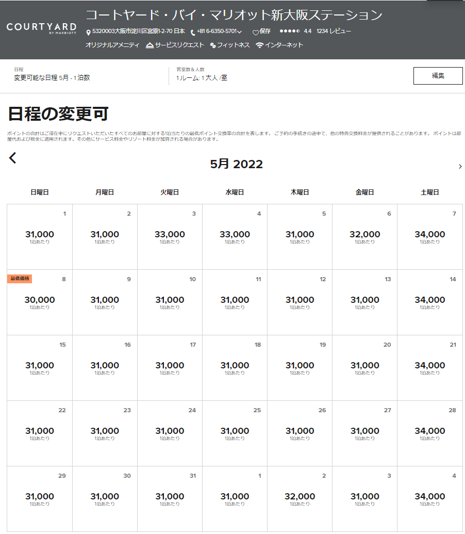Save hotel with the heart icon
This screenshot has width=465, height=534.
[255, 32]
